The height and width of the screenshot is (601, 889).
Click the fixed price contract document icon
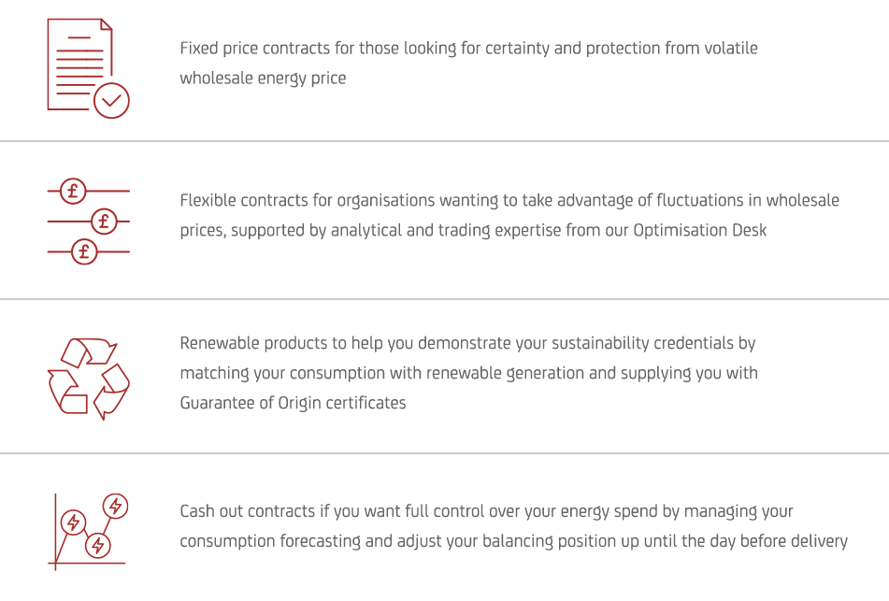click(x=88, y=68)
